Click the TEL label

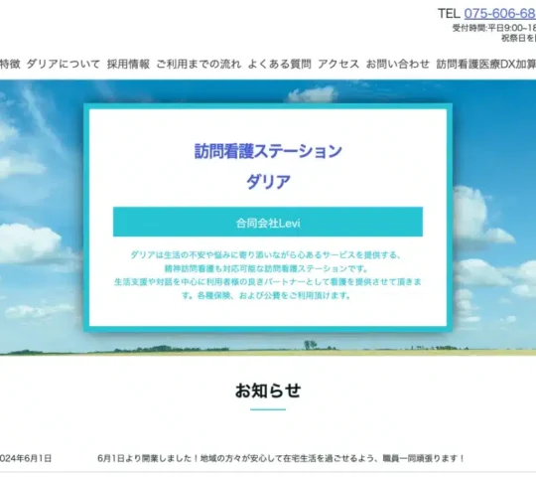pyautogui.click(x=450, y=14)
